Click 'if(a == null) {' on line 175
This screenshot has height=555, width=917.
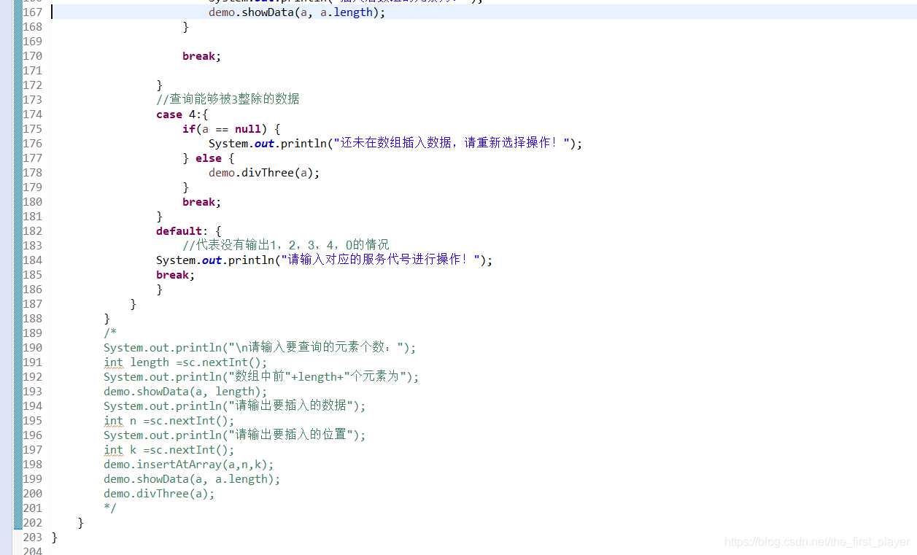coord(231,129)
